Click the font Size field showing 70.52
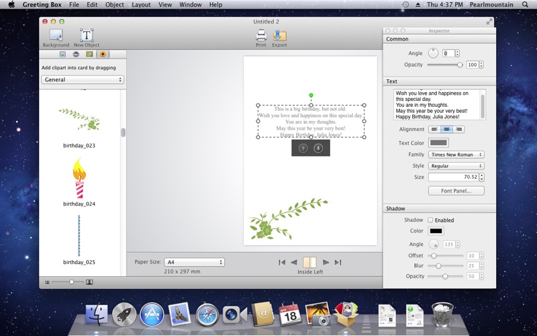This screenshot has height=336, width=537. 454,177
